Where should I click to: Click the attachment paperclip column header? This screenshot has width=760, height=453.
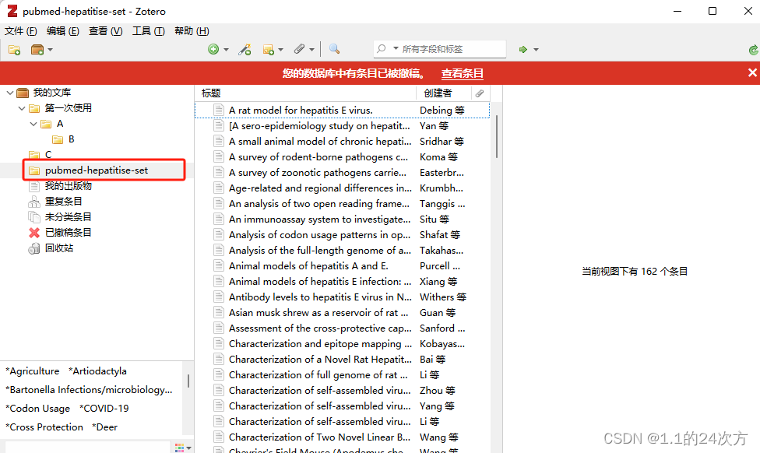(x=480, y=93)
